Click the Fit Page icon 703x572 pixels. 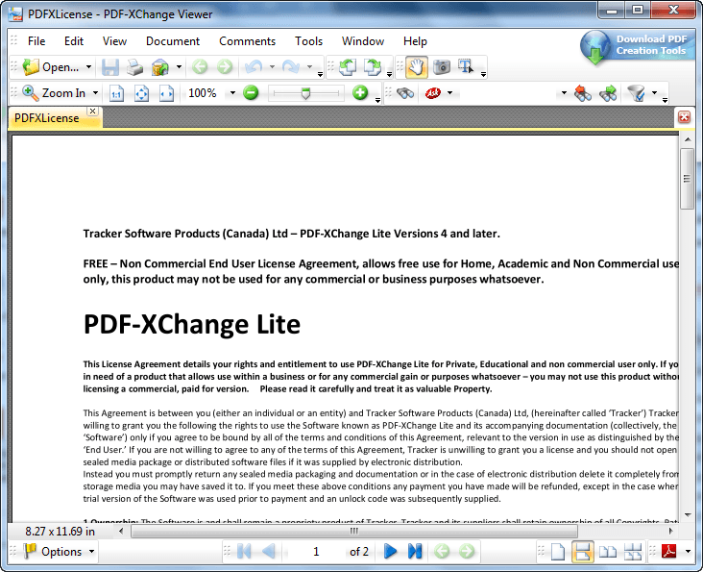click(x=142, y=93)
